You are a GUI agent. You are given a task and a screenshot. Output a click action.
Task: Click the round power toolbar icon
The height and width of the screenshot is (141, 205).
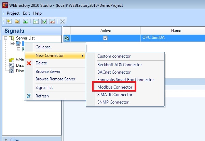63,21
